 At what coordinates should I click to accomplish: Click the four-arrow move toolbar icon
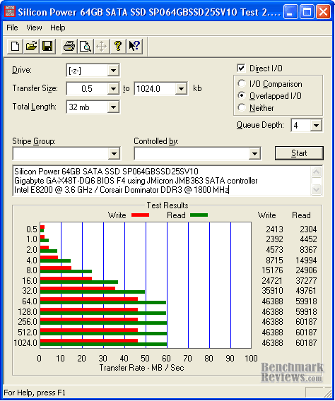(x=102, y=47)
